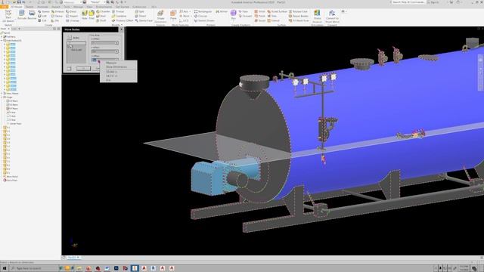Screen dimensions: 484x272
Task: Click OK in Move Bodies dialog
Action: (x=83, y=69)
